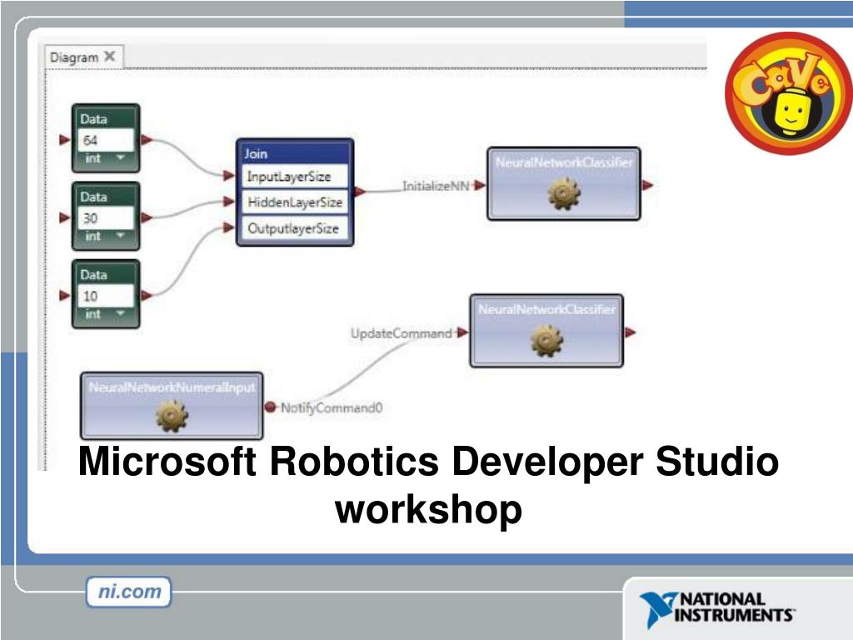Select title of Data block containing 10

tap(93, 274)
